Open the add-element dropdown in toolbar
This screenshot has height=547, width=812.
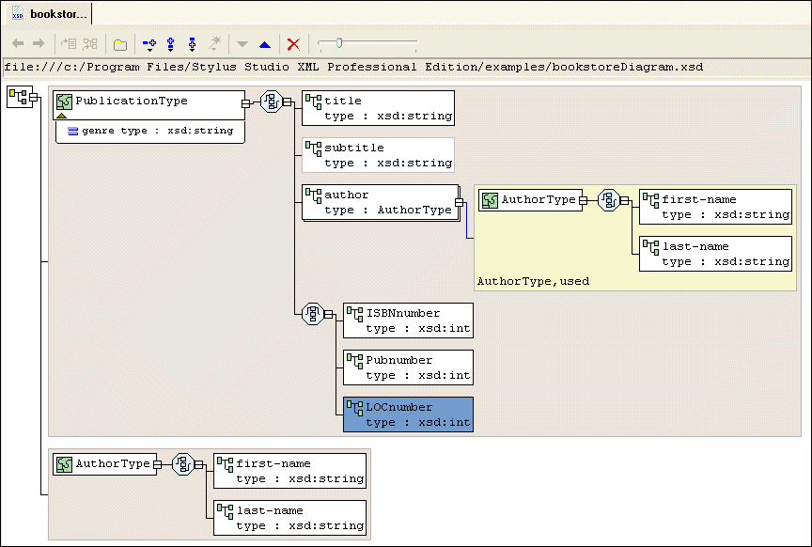tap(148, 44)
